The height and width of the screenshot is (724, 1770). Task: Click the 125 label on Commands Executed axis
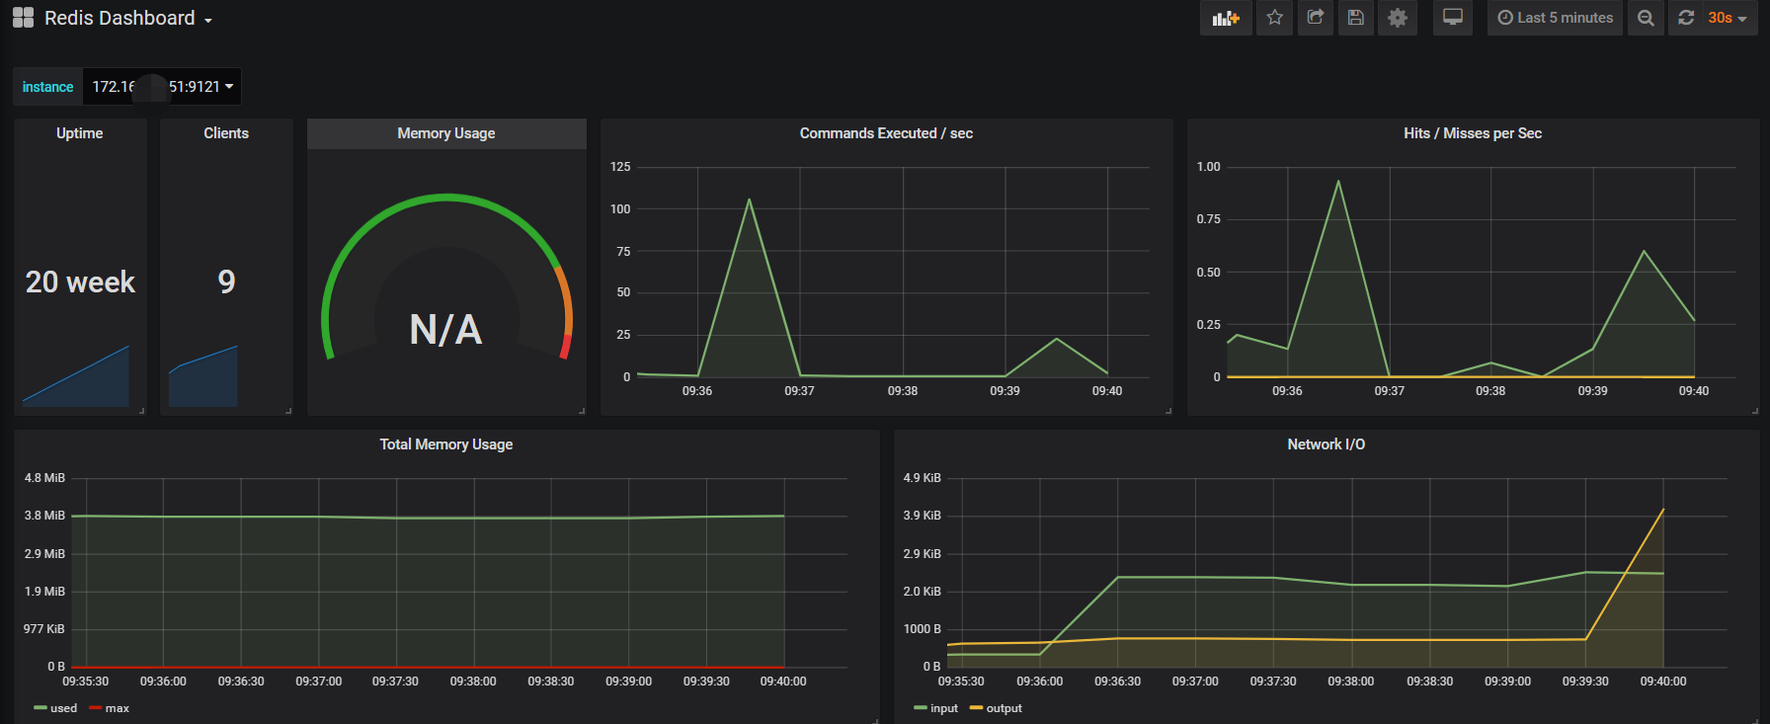click(620, 167)
